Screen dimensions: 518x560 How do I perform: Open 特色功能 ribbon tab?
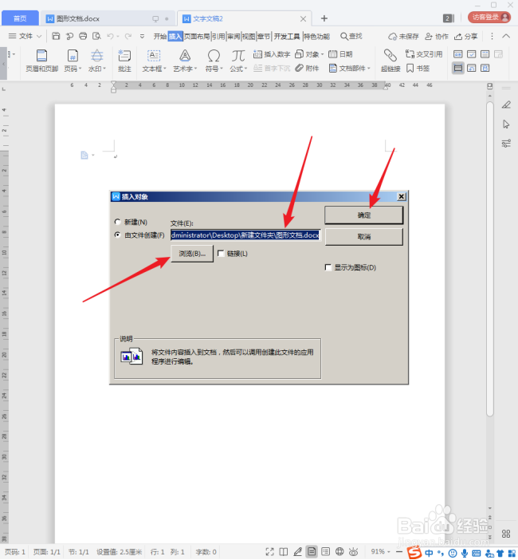tap(317, 36)
